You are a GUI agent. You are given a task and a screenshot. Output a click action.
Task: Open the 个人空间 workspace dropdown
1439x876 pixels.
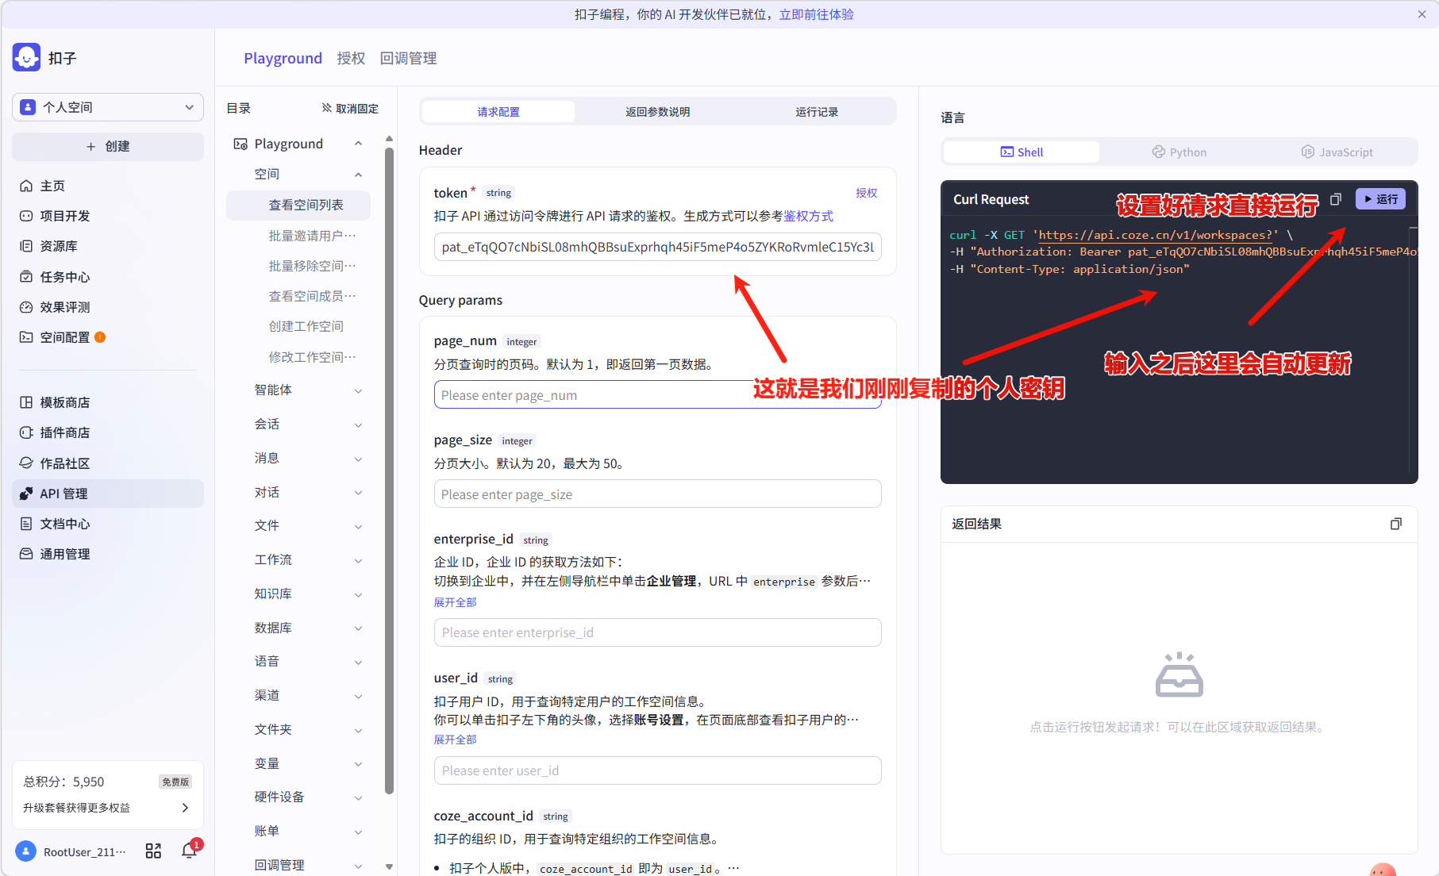[x=108, y=107]
